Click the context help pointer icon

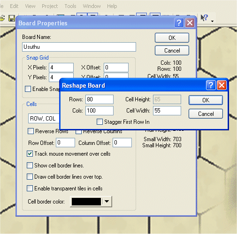(204, 18)
